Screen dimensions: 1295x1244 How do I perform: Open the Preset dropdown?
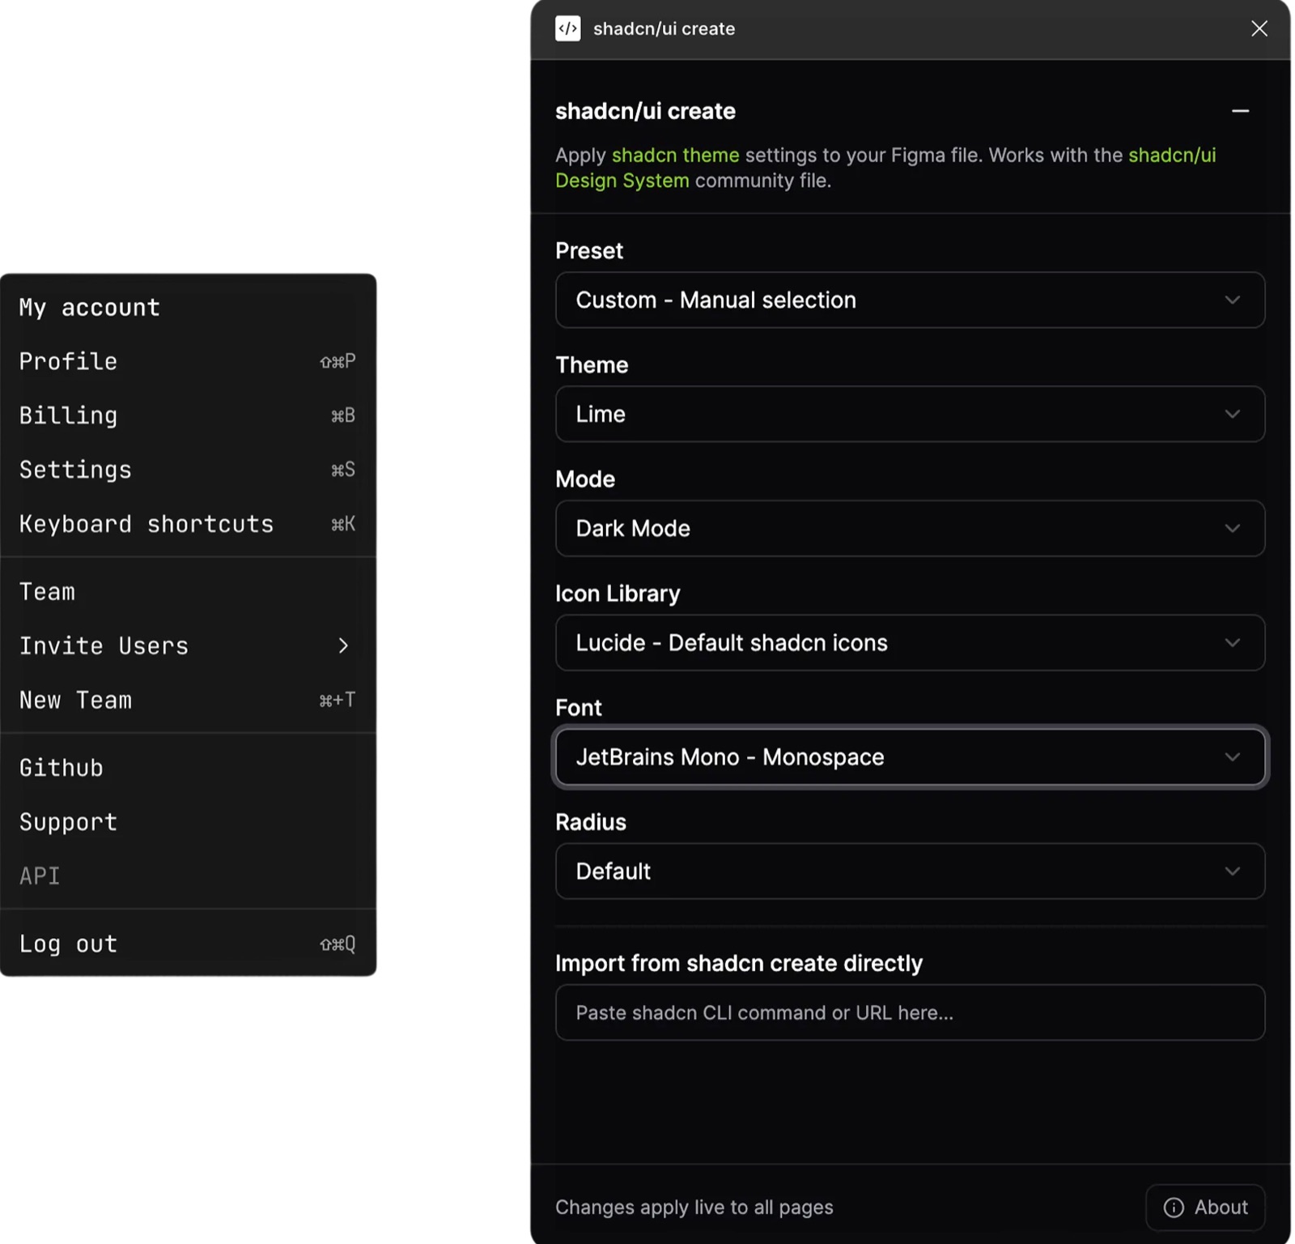910,300
